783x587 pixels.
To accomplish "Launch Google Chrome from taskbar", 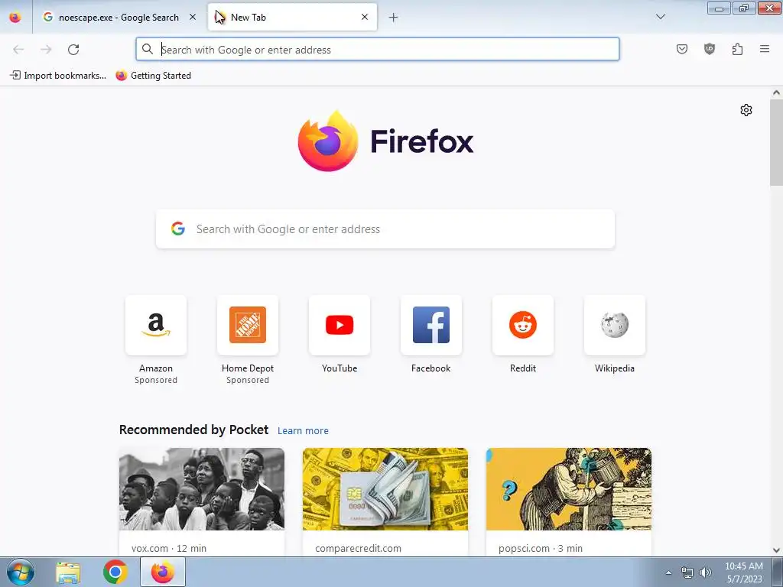I will tap(115, 572).
